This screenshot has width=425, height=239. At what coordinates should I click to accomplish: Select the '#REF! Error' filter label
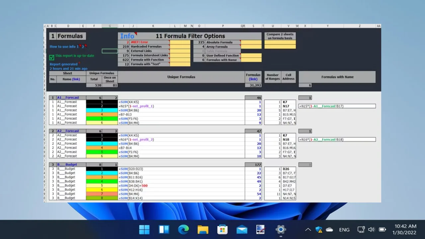pyautogui.click(x=149, y=42)
